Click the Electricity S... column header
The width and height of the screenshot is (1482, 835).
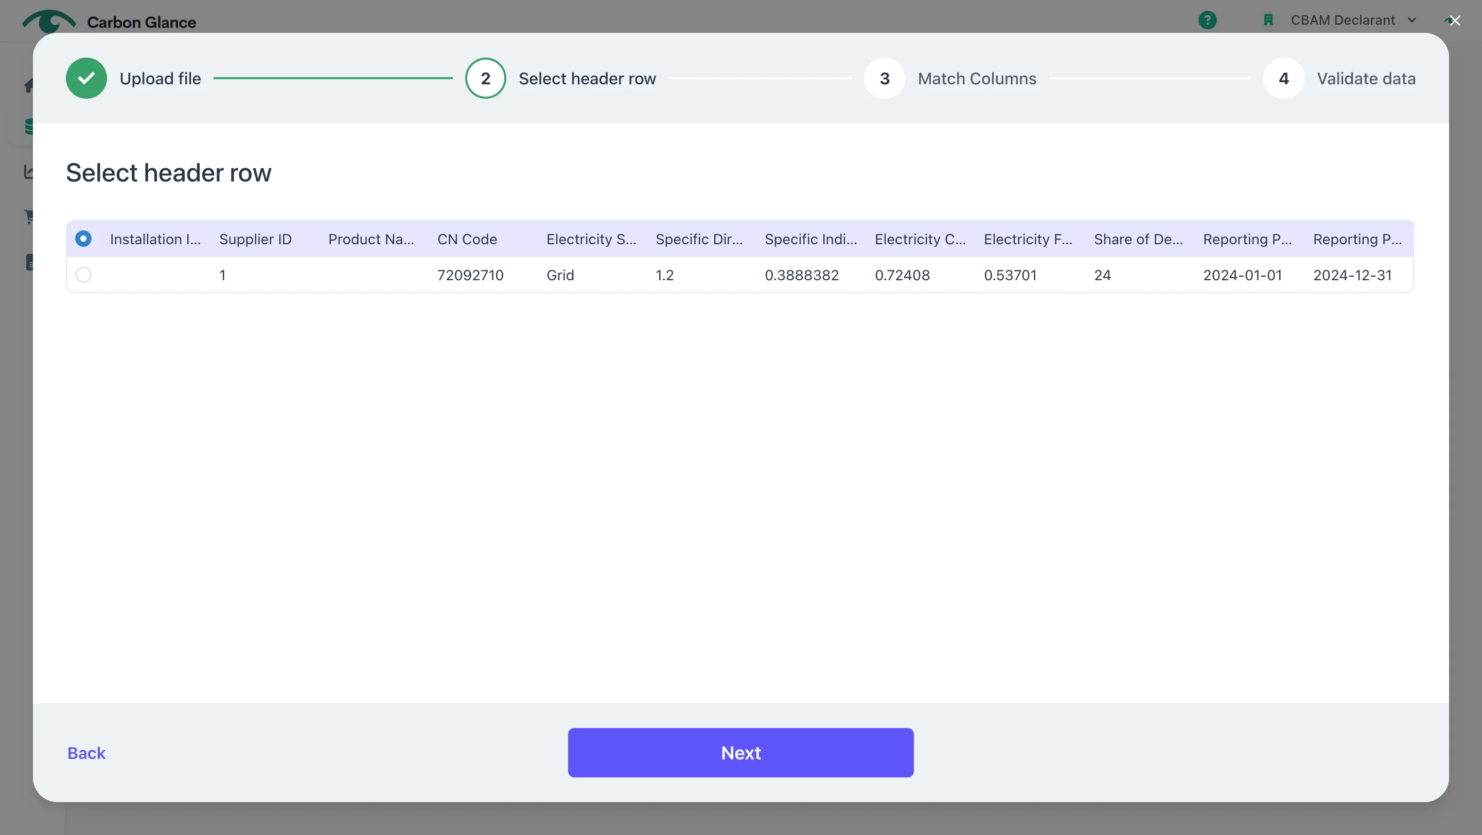tap(591, 239)
